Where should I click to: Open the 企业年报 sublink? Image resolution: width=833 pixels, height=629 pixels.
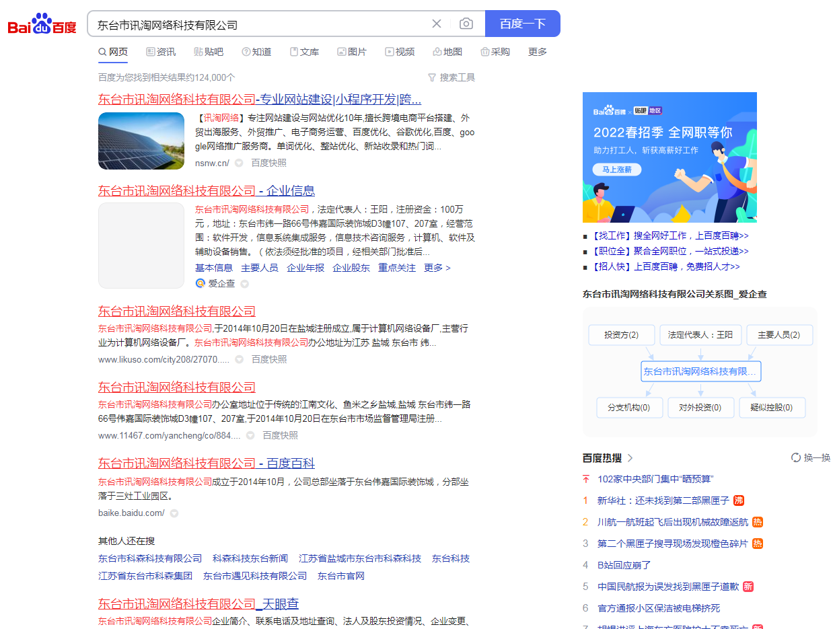coord(305,268)
